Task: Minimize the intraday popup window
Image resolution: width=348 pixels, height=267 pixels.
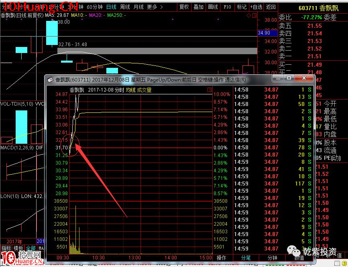Action: [x=278, y=78]
